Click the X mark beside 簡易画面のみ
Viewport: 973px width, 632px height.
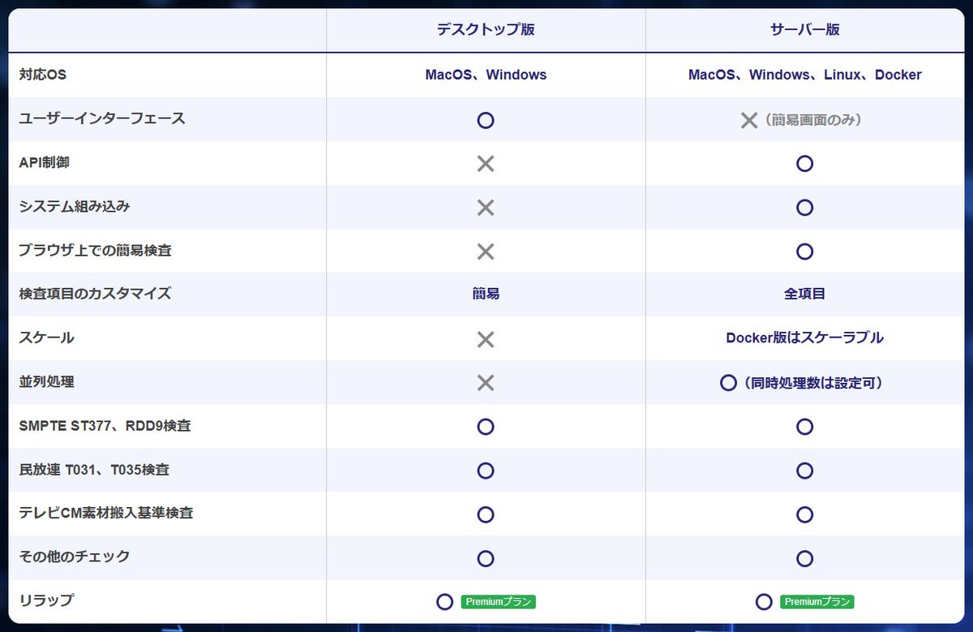click(749, 120)
